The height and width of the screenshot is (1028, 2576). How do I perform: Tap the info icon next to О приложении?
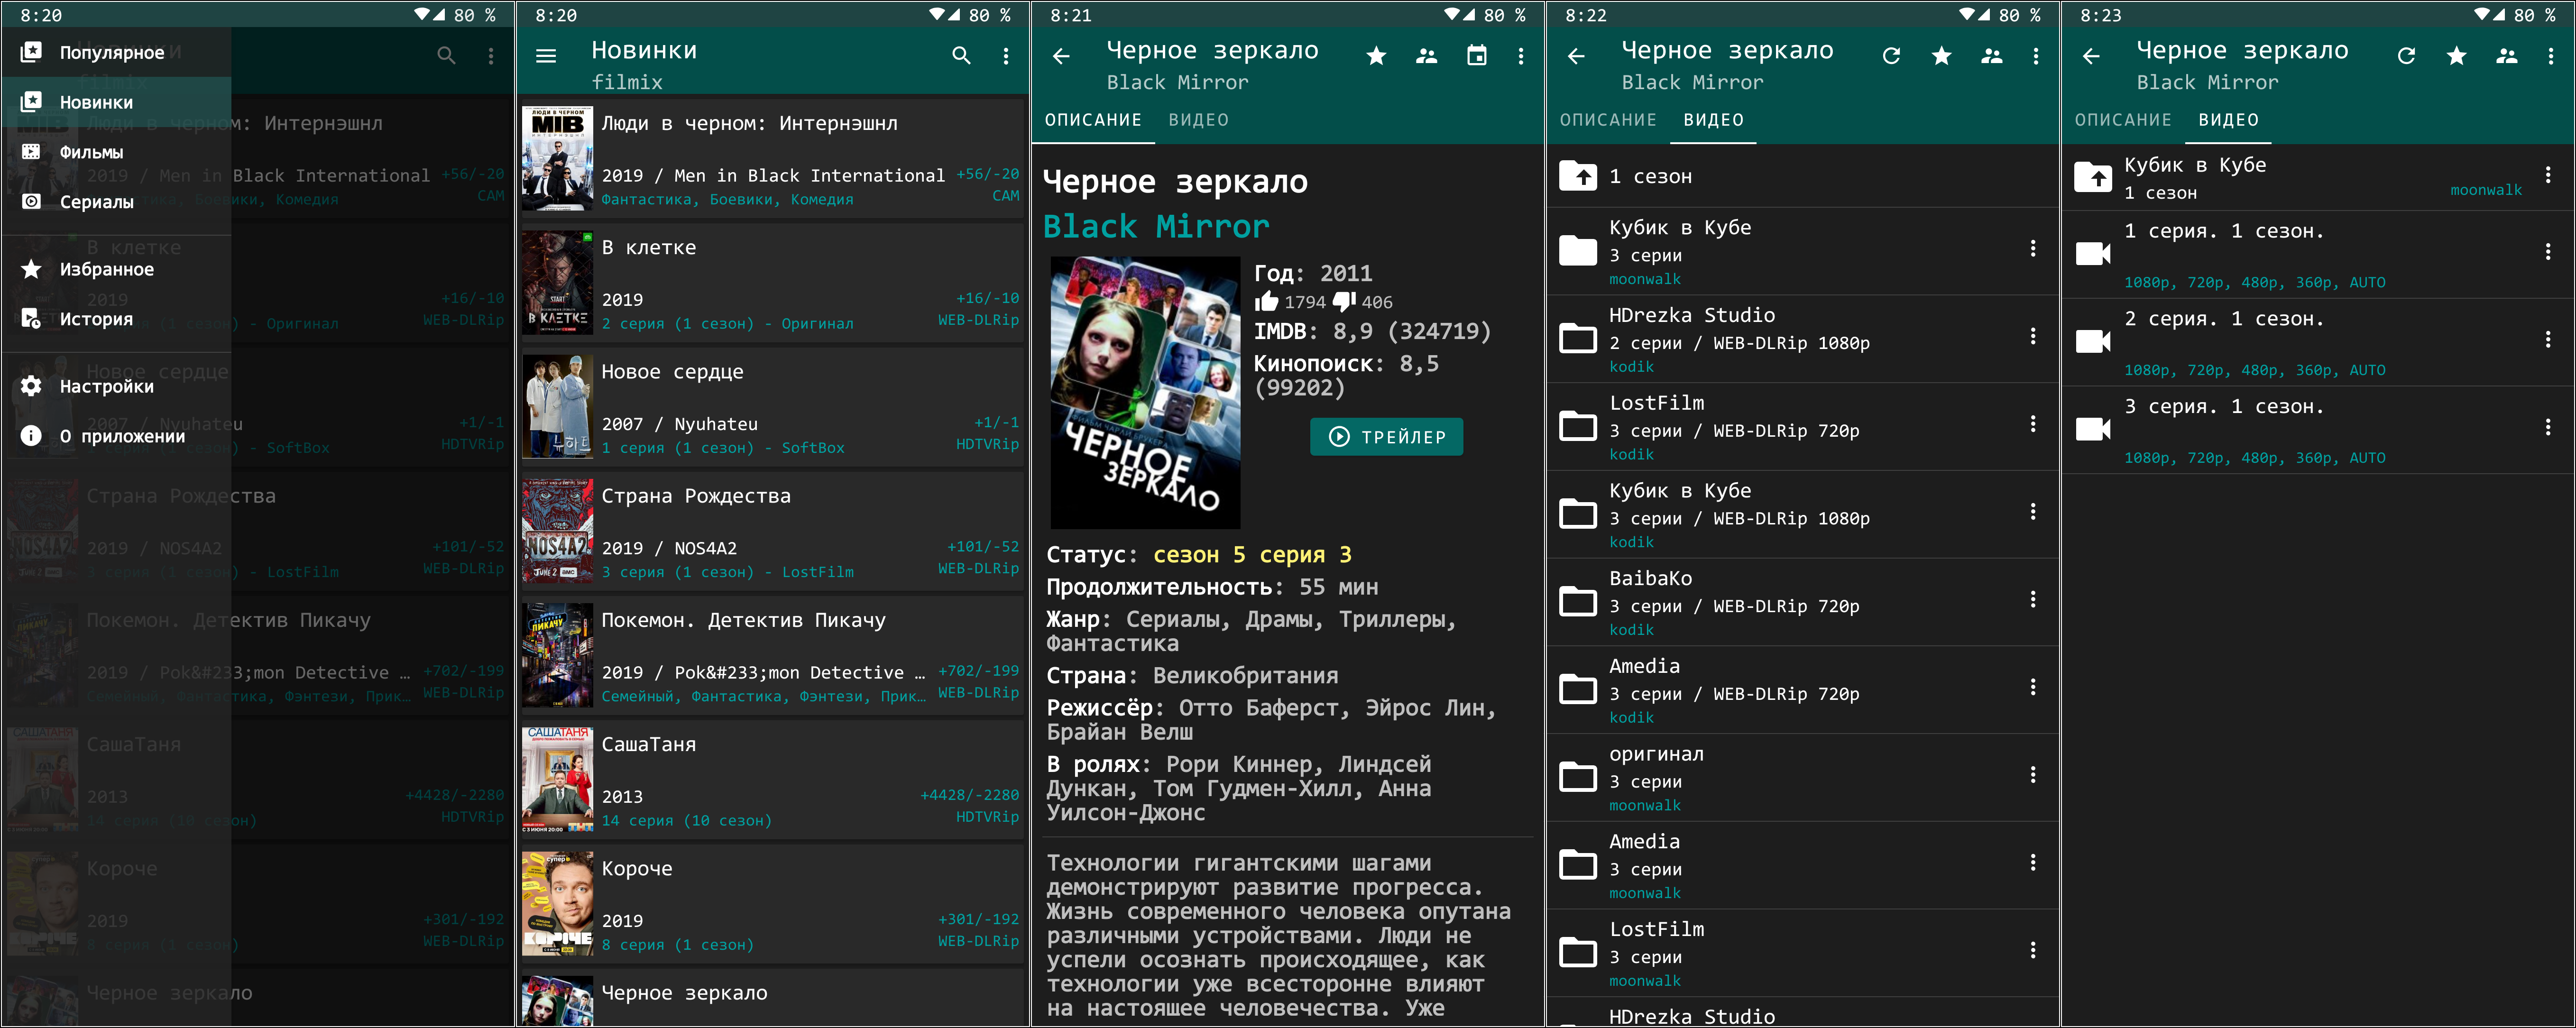click(x=31, y=436)
